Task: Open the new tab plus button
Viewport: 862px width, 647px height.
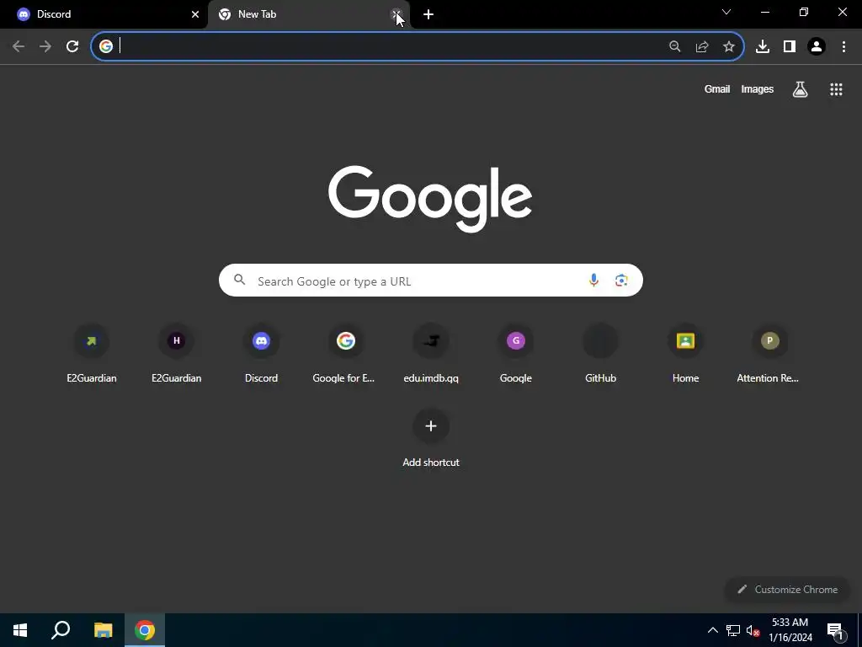Action: [428, 14]
